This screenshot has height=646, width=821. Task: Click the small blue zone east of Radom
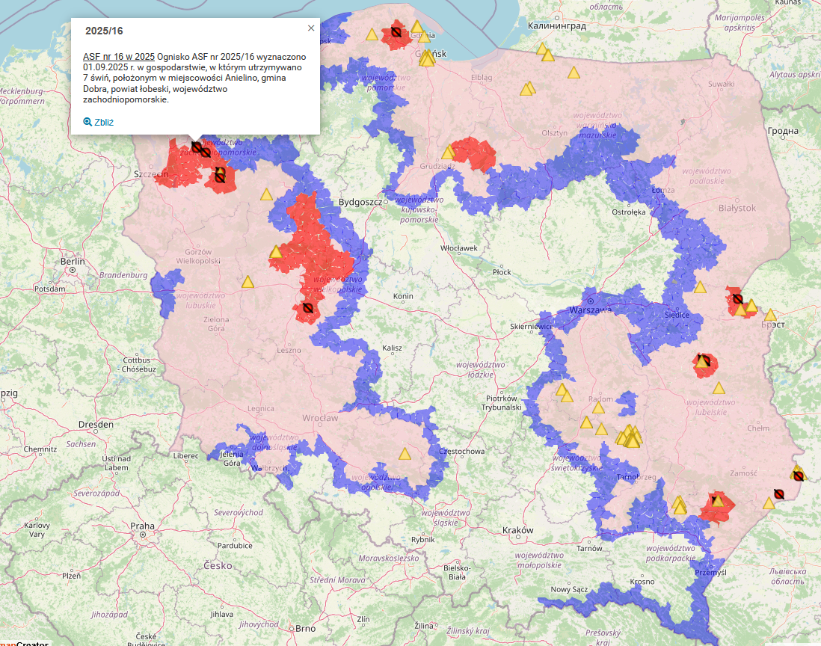point(627,403)
